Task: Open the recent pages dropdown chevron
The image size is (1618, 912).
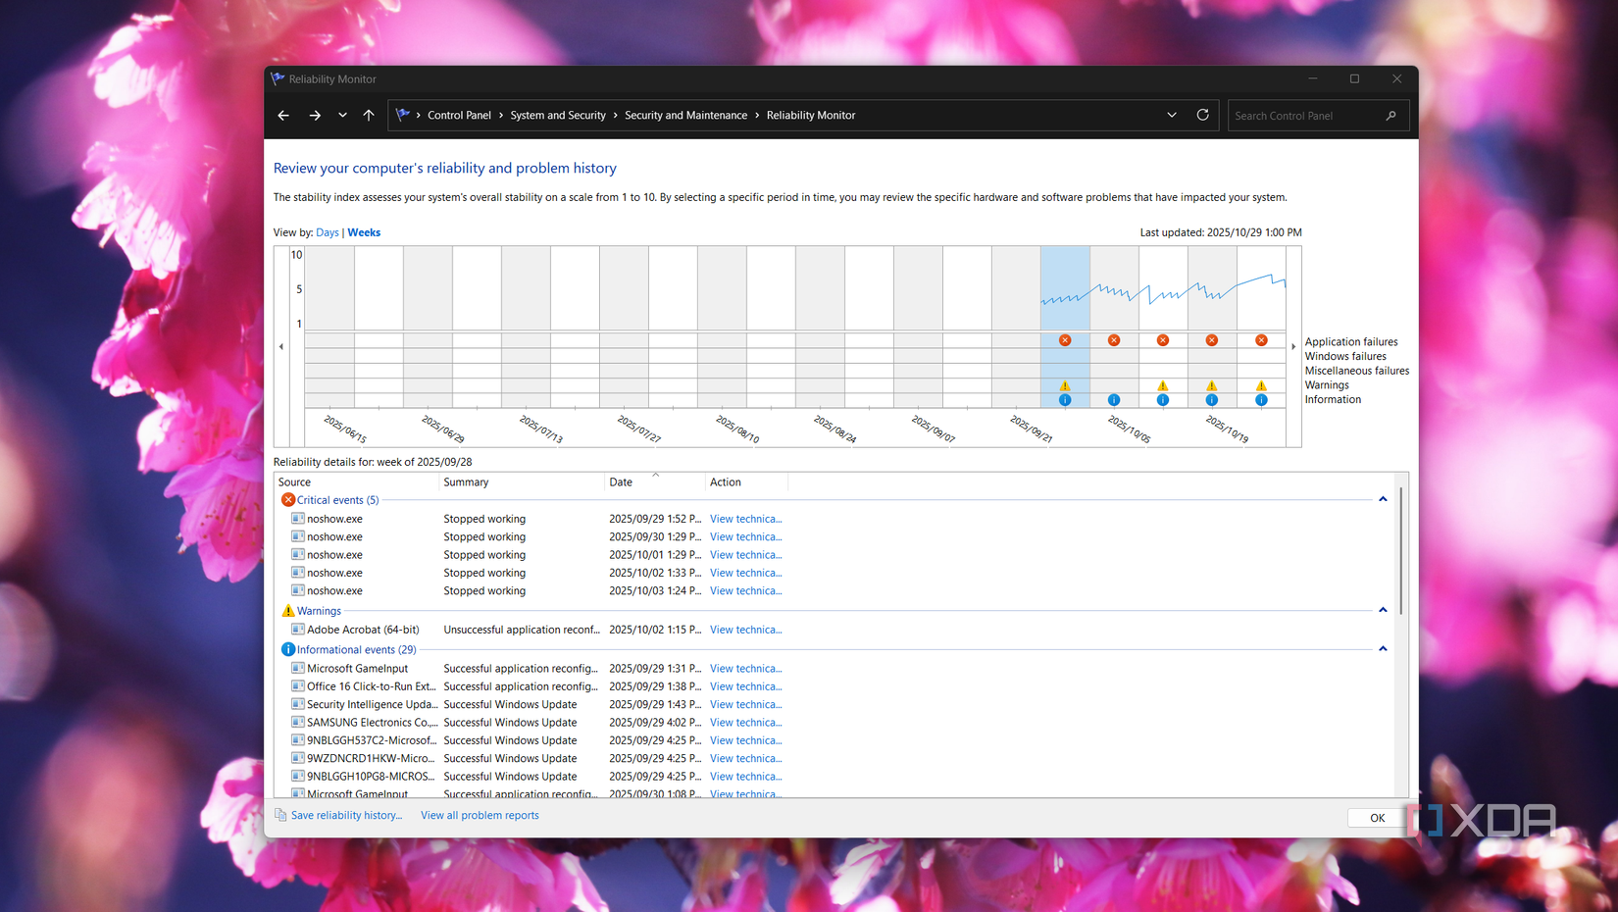Action: pyautogui.click(x=1171, y=115)
